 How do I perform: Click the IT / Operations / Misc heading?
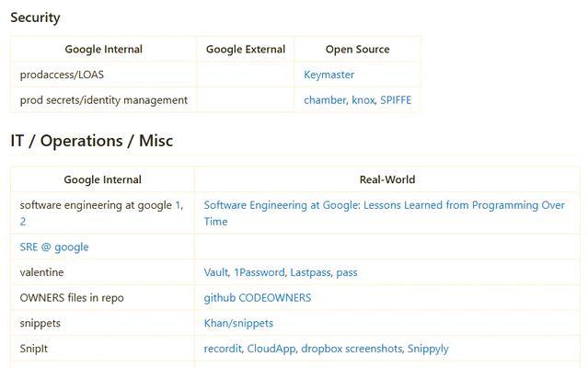click(x=92, y=141)
